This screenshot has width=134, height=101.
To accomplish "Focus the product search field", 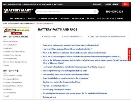I will click(65, 11).
